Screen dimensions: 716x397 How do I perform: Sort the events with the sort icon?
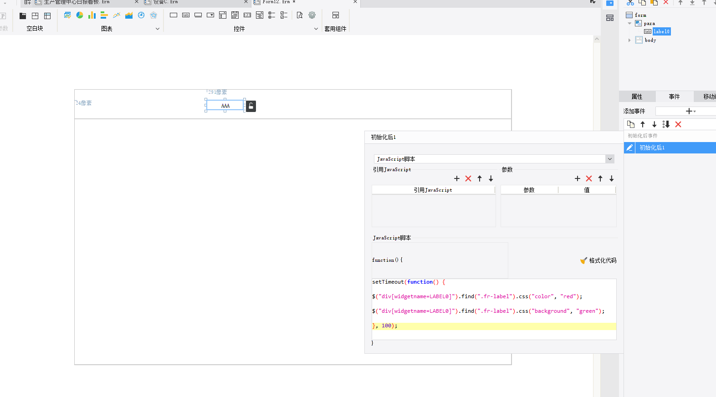666,124
